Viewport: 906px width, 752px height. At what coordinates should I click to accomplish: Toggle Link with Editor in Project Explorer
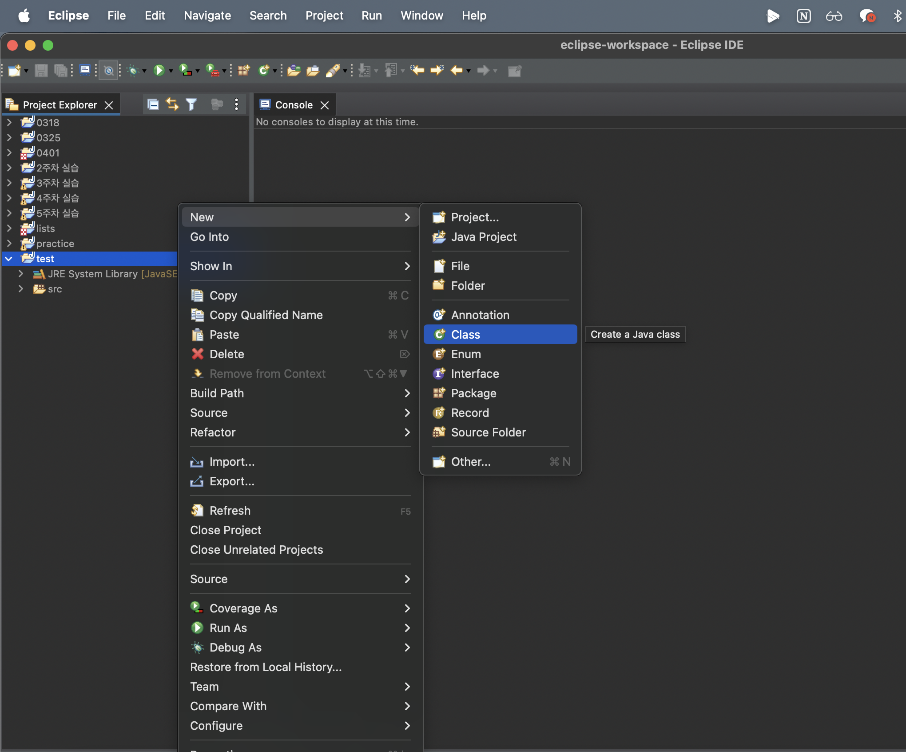click(172, 104)
